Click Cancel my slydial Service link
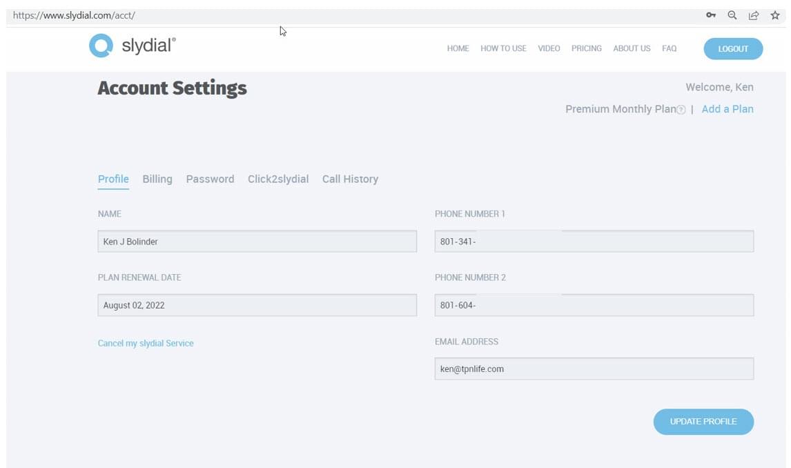 (146, 343)
